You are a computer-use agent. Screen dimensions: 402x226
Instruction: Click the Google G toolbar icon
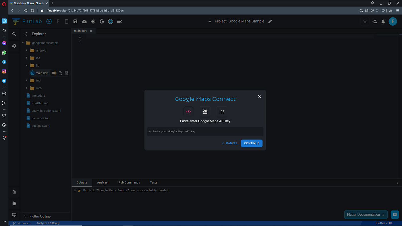(102, 21)
